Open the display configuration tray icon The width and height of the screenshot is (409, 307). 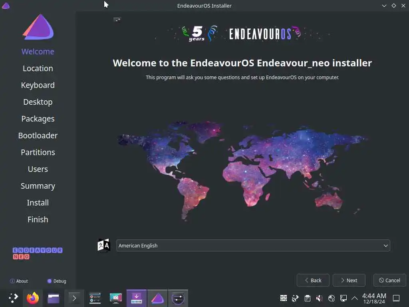[x=343, y=298]
